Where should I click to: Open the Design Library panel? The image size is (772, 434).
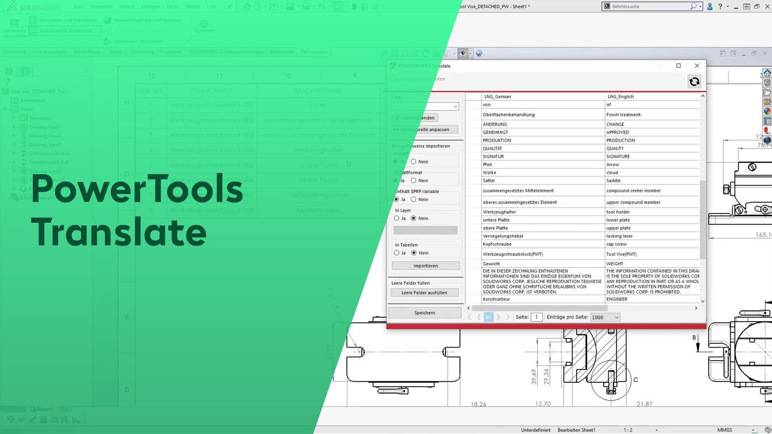766,82
